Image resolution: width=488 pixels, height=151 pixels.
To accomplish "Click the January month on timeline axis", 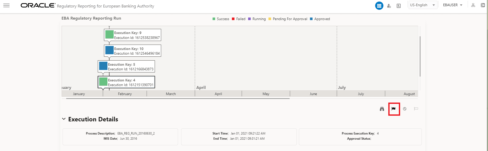I will click(82, 94).
